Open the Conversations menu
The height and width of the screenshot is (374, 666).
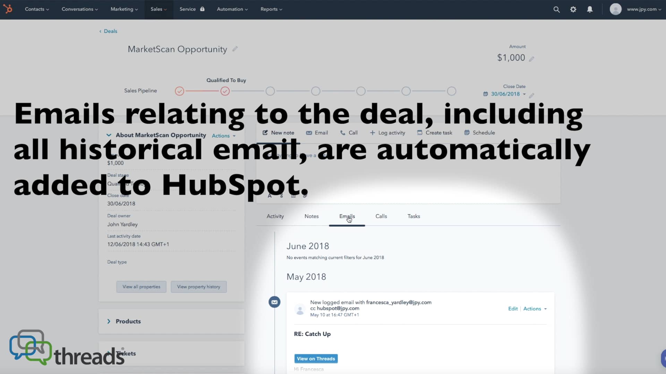tap(80, 9)
